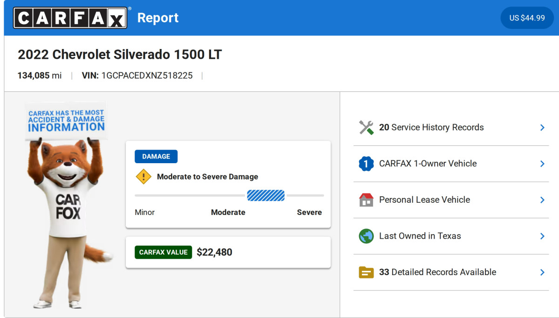Expand the Last Owned in Texas chevron
This screenshot has height=318, width=559.
(x=542, y=236)
